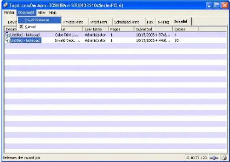Select first Untitled - Notepad job
Screen dimensions: 230x162
(25, 35)
